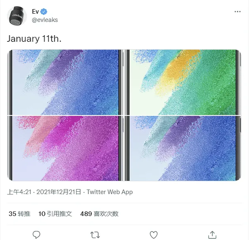
Task: Like the tweet with heart icon
Action: coord(154,235)
